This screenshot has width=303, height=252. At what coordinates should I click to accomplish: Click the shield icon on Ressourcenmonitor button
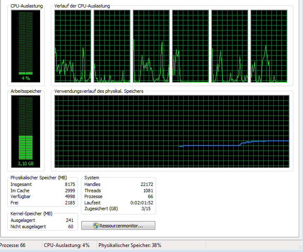pos(96,226)
